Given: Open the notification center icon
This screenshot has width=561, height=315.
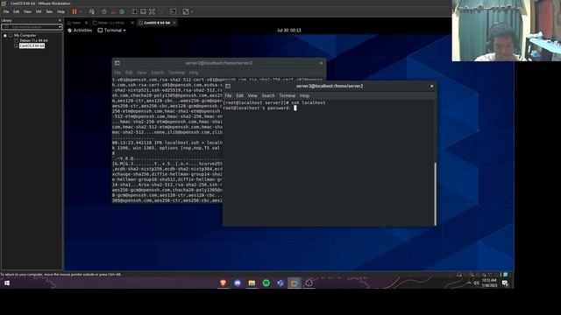Looking at the screenshot, I should click(505, 283).
